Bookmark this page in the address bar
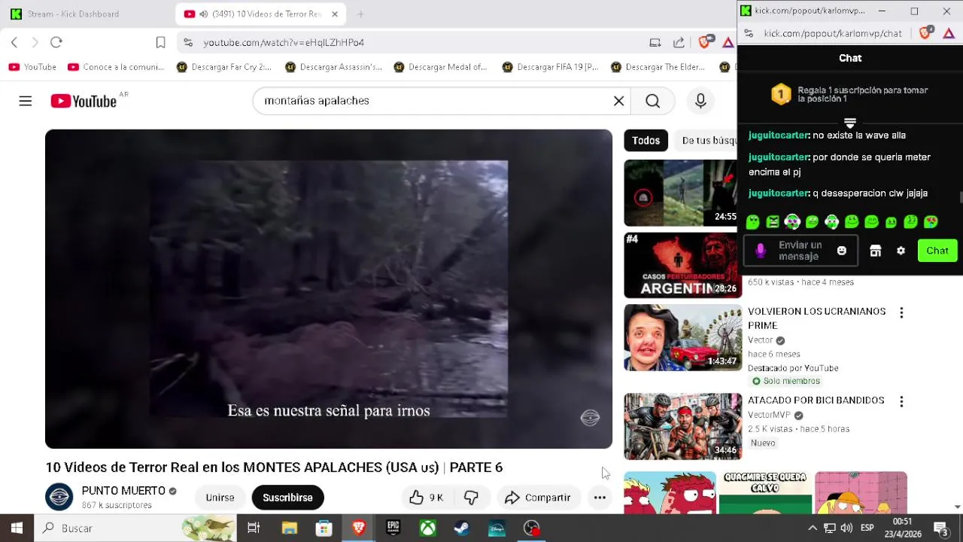Image resolution: width=963 pixels, height=542 pixels. click(x=160, y=43)
